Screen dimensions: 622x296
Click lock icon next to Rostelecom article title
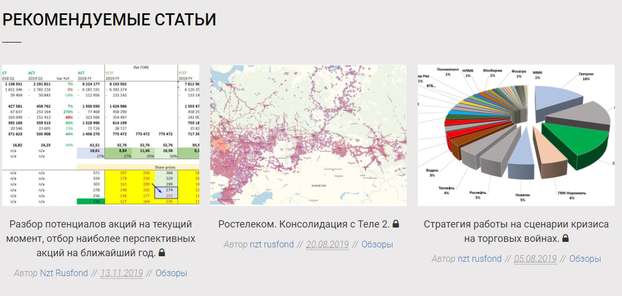click(x=396, y=224)
